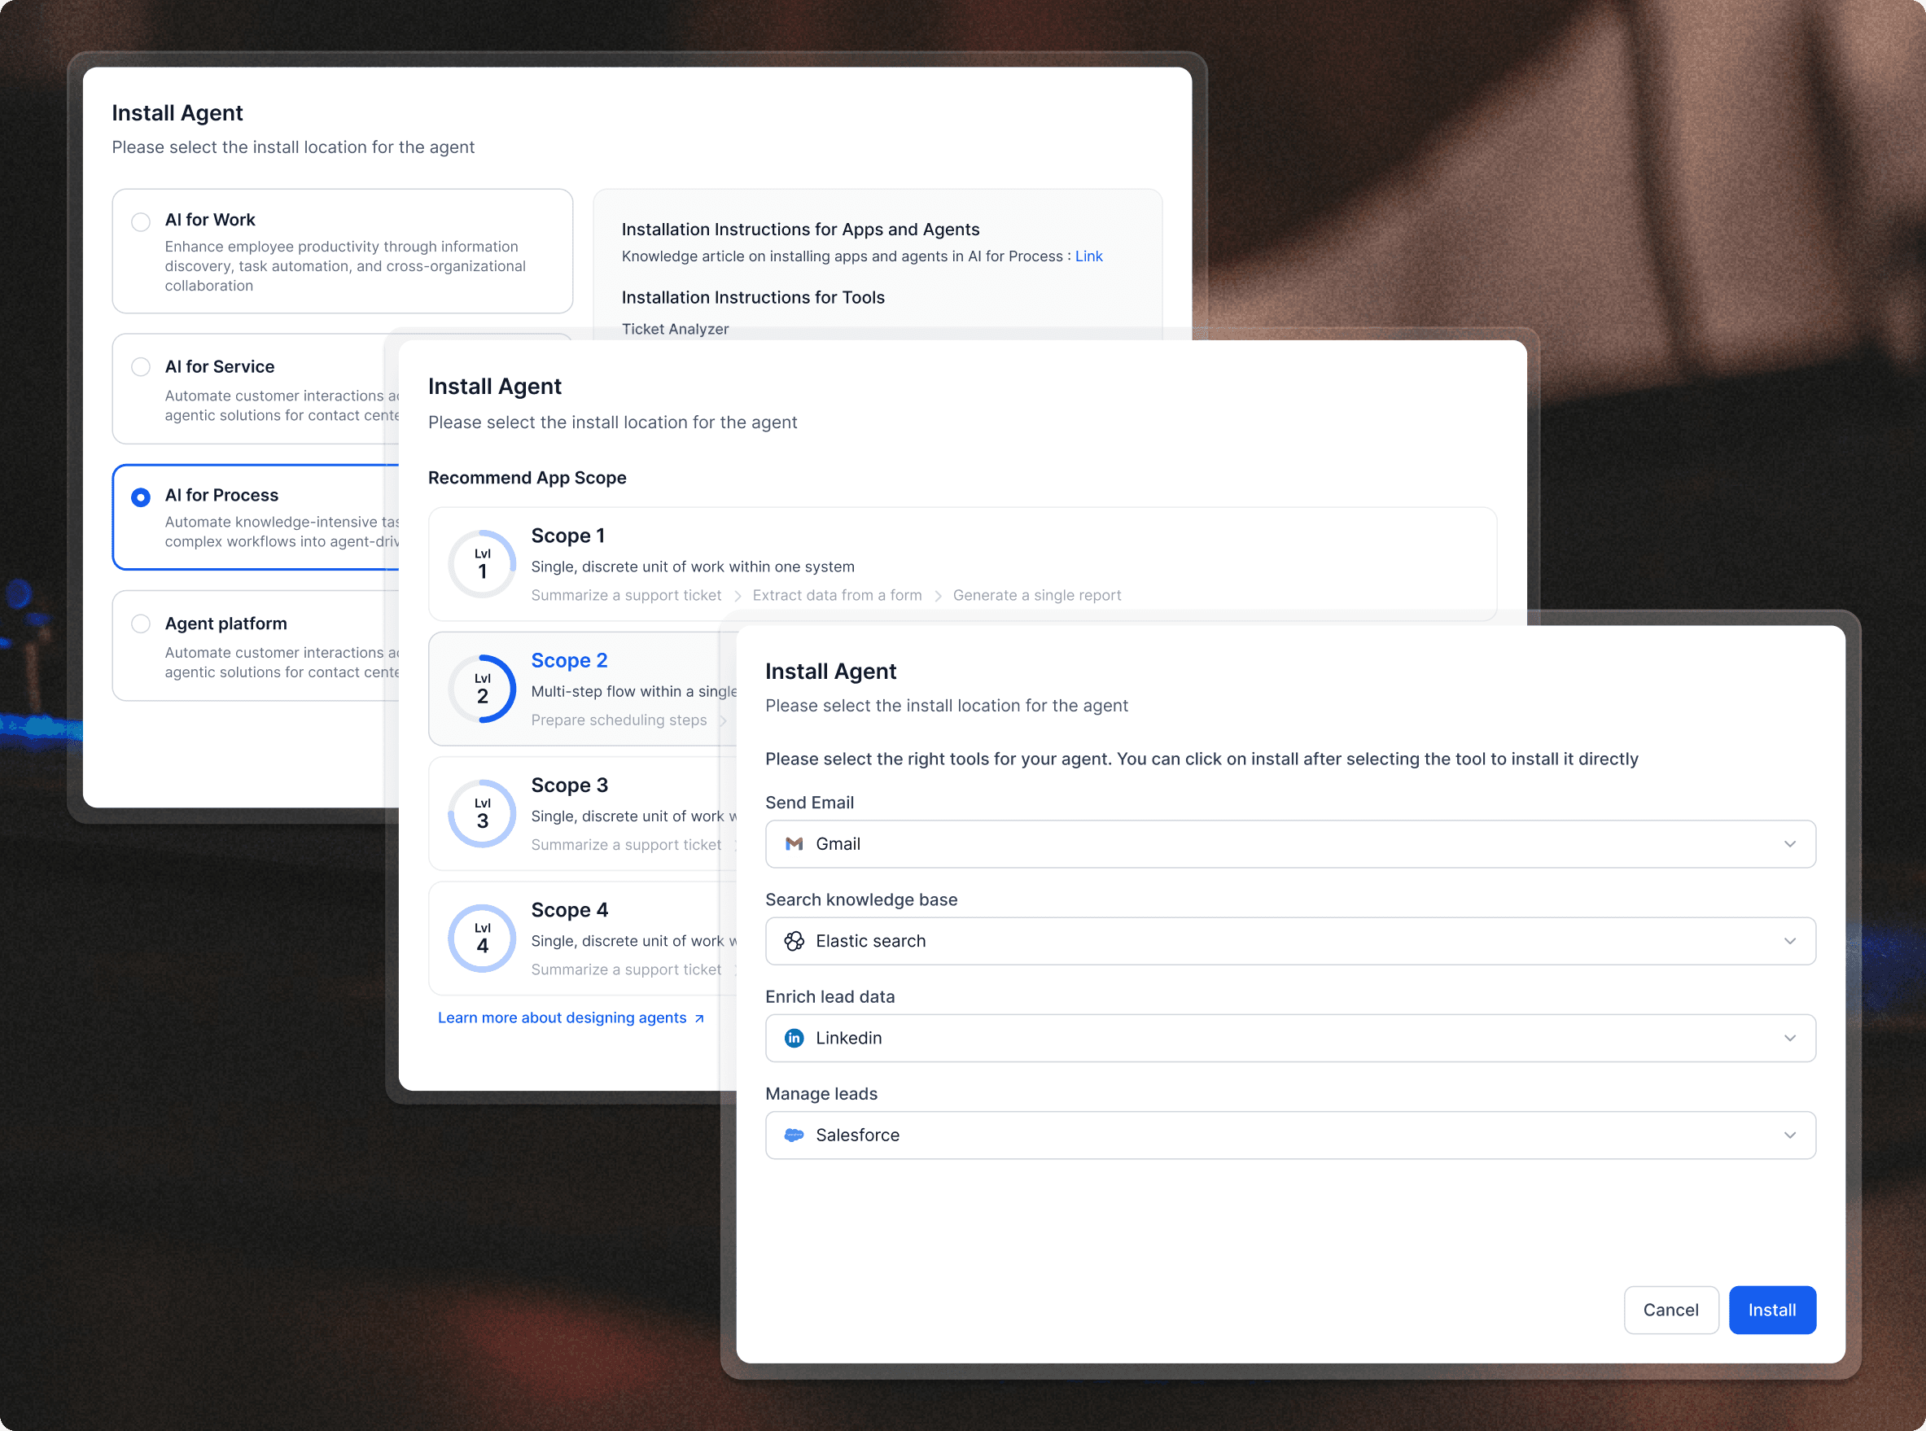
Task: Select the AI for Work radio button
Action: (x=140, y=221)
